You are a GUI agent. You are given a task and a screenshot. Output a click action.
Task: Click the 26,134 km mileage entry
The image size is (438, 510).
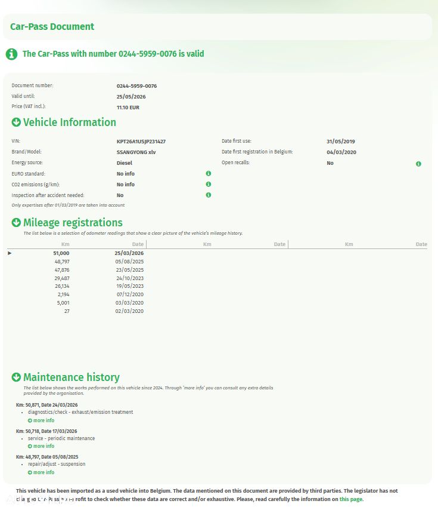[62, 286]
